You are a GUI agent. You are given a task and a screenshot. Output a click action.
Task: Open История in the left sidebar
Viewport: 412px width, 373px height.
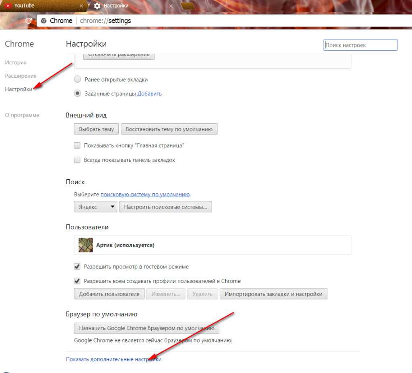(x=16, y=62)
